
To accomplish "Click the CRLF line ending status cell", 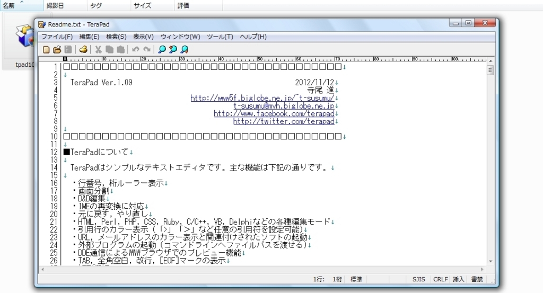I will coord(441,279).
